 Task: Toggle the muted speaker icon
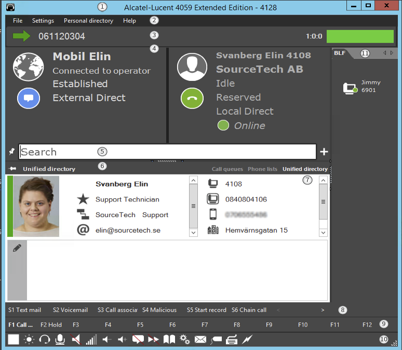click(x=76, y=340)
